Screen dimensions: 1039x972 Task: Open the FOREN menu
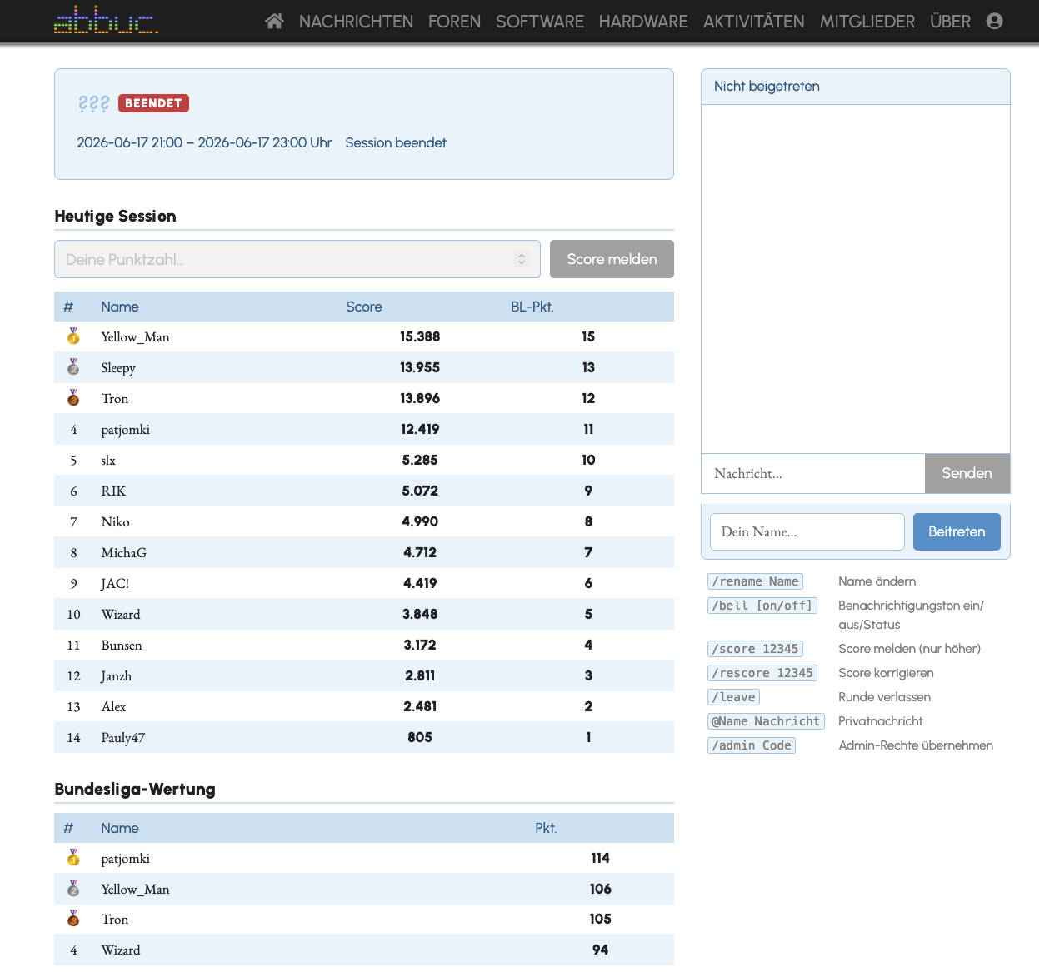[x=454, y=22]
